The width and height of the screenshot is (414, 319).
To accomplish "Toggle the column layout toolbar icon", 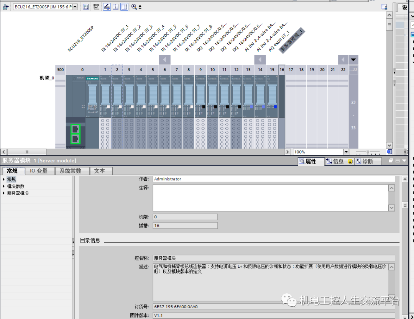I will pos(124,7).
